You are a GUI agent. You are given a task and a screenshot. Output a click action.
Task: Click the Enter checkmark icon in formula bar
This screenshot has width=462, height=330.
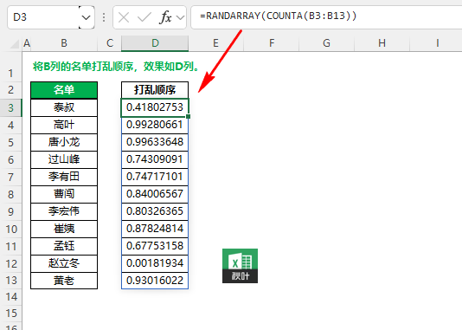(x=144, y=17)
